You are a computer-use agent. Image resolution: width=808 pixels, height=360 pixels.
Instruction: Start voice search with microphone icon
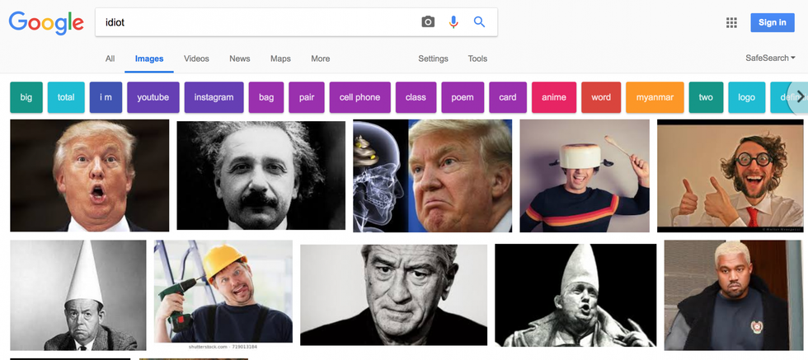click(453, 22)
